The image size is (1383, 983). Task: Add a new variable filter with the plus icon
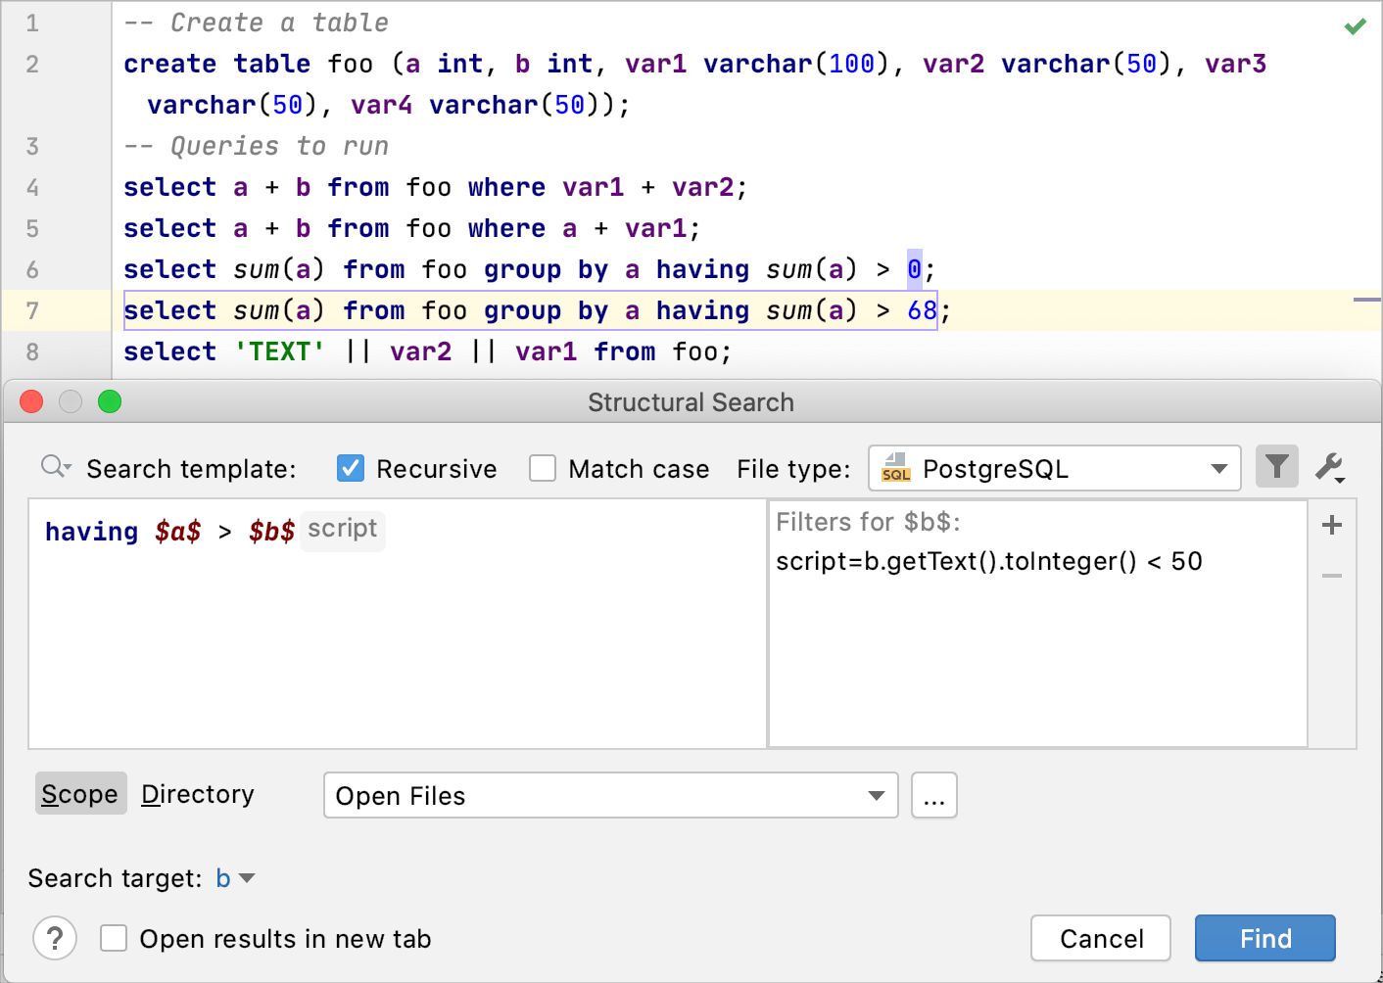pos(1331,525)
